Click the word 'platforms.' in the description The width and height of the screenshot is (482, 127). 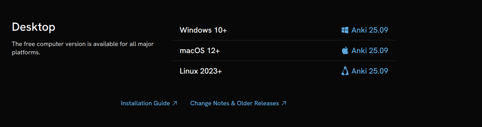tap(26, 52)
